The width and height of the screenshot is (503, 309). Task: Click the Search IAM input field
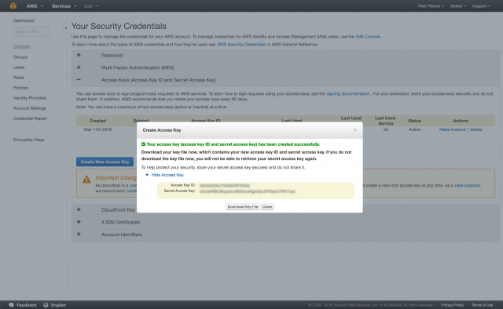pyautogui.click(x=31, y=31)
